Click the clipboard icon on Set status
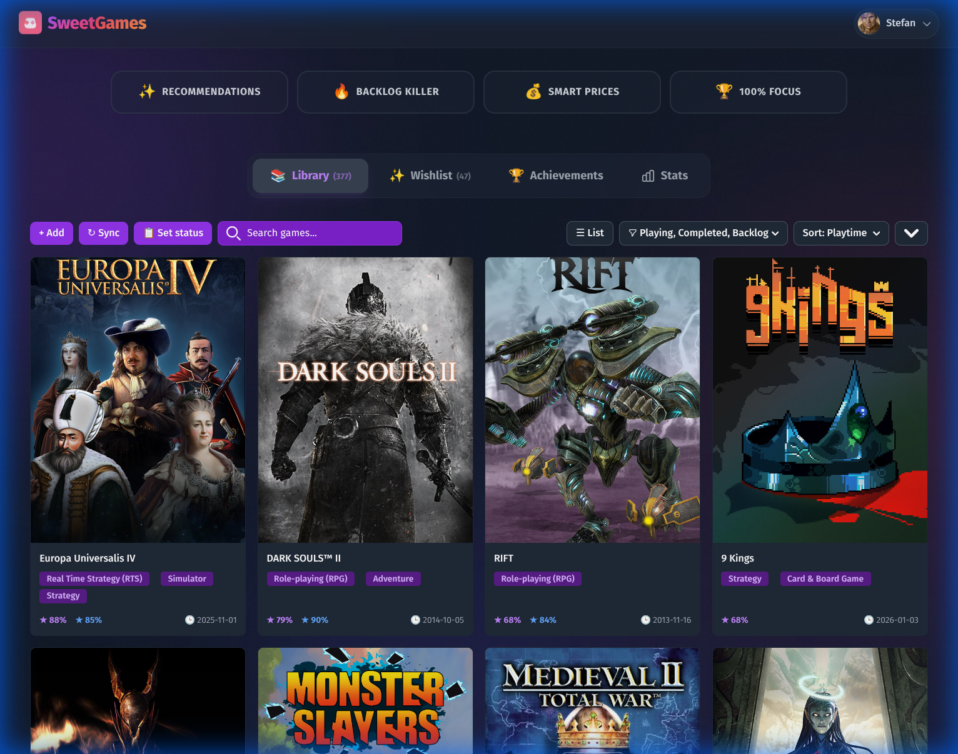 click(x=149, y=232)
